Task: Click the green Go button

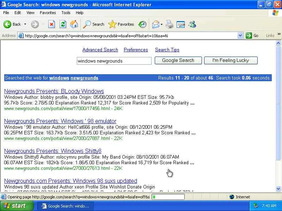Action: [252, 36]
